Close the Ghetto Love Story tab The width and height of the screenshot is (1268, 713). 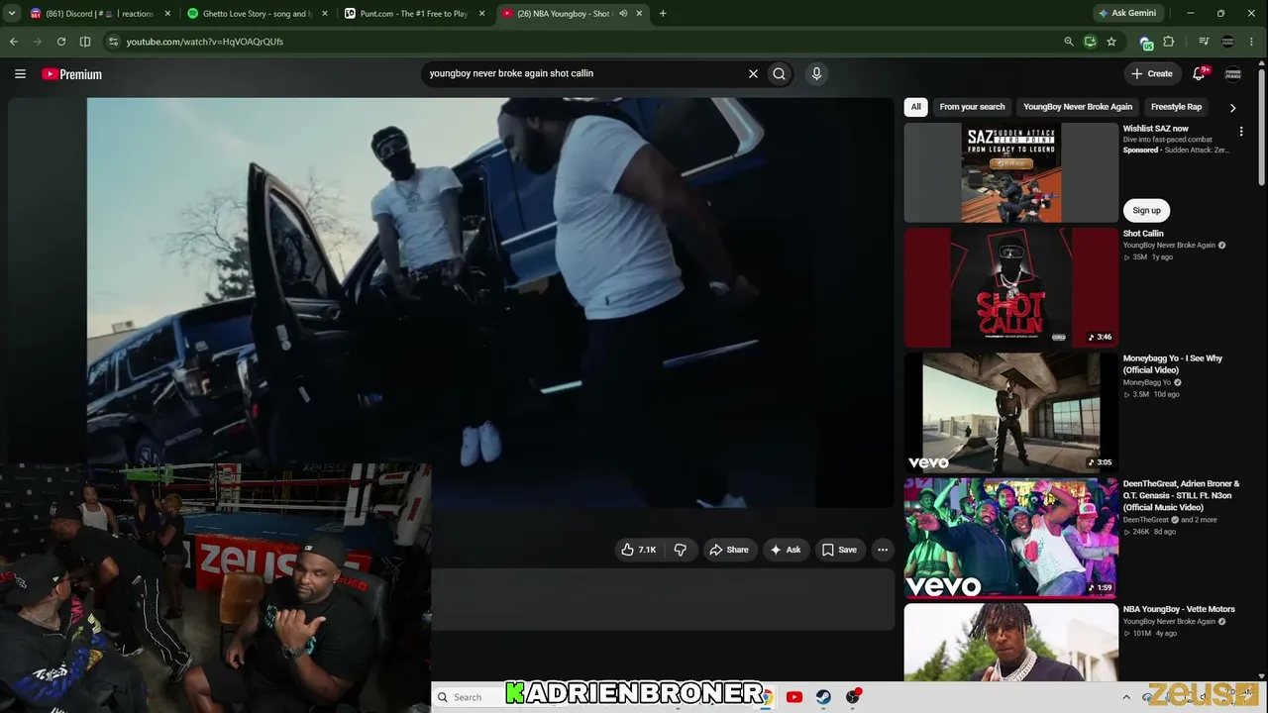pyautogui.click(x=324, y=14)
